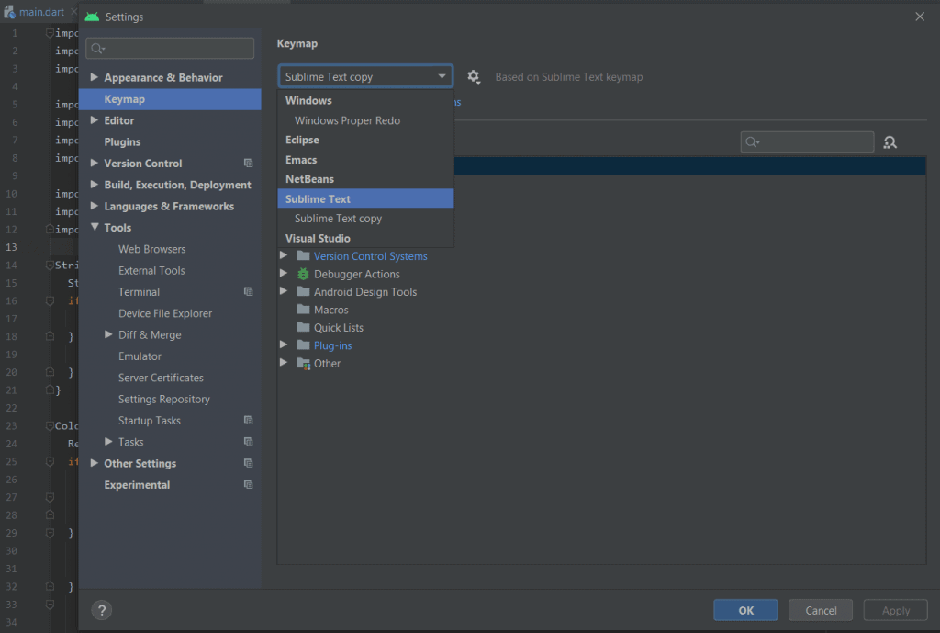Close the Settings dialog
The height and width of the screenshot is (633, 940).
click(920, 17)
